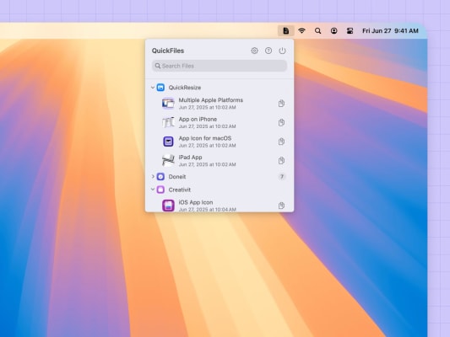The width and height of the screenshot is (450, 337).
Task: Open the iPad App thumbnail
Action: (168, 161)
